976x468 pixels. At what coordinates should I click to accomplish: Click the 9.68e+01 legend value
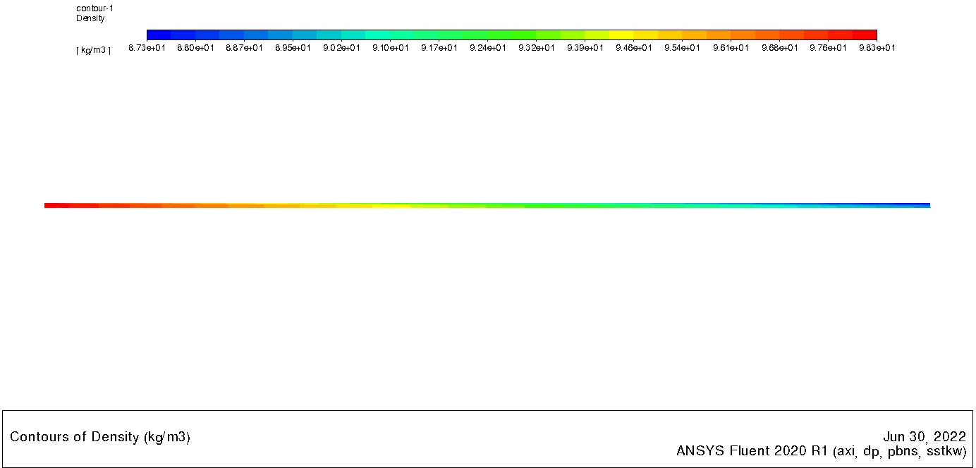[780, 48]
